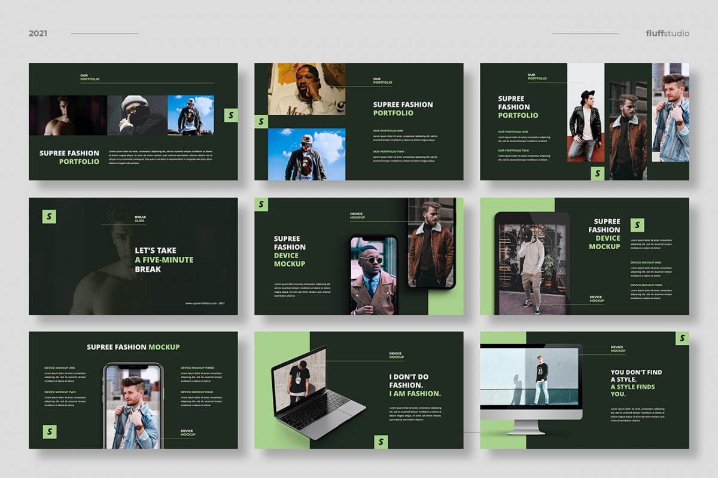Click the S logo beside the Device Mockup heading
This screenshot has height=478, width=718.
tap(637, 225)
